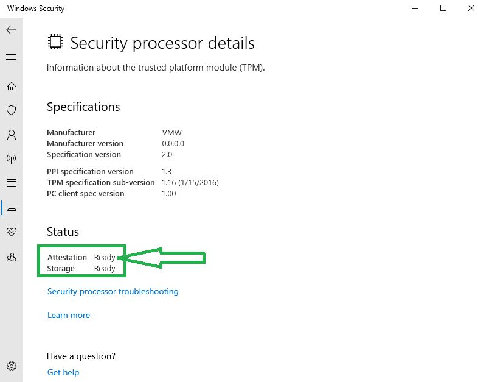The image size is (478, 382).
Task: Open the hamburger navigation menu
Action: coord(11,57)
